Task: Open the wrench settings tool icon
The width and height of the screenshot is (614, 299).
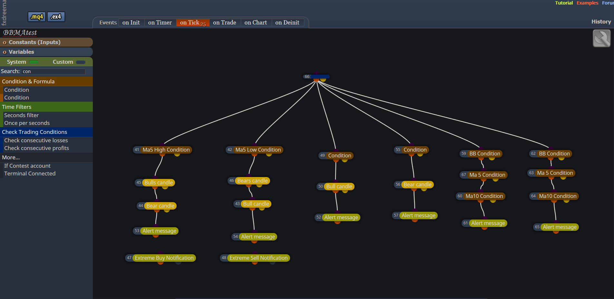Action: point(601,38)
